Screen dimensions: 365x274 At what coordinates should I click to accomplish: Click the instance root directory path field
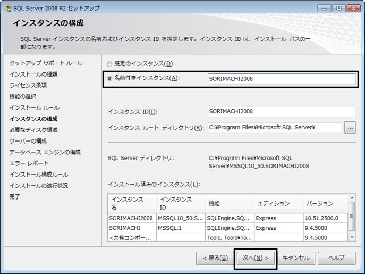[275, 128]
